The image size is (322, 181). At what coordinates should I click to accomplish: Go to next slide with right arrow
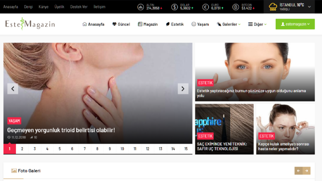click(183, 88)
